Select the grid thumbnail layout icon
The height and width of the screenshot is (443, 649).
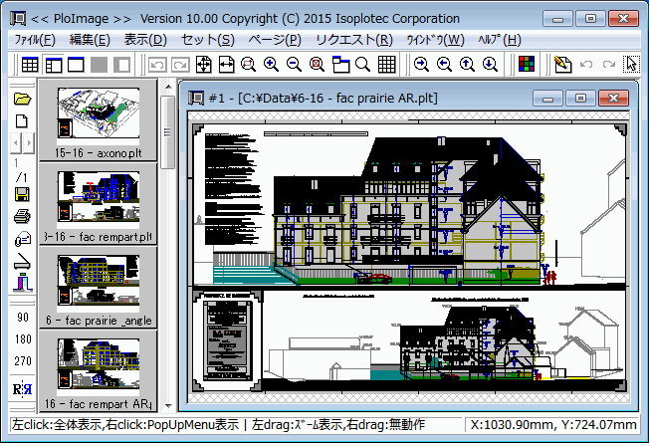tap(30, 65)
